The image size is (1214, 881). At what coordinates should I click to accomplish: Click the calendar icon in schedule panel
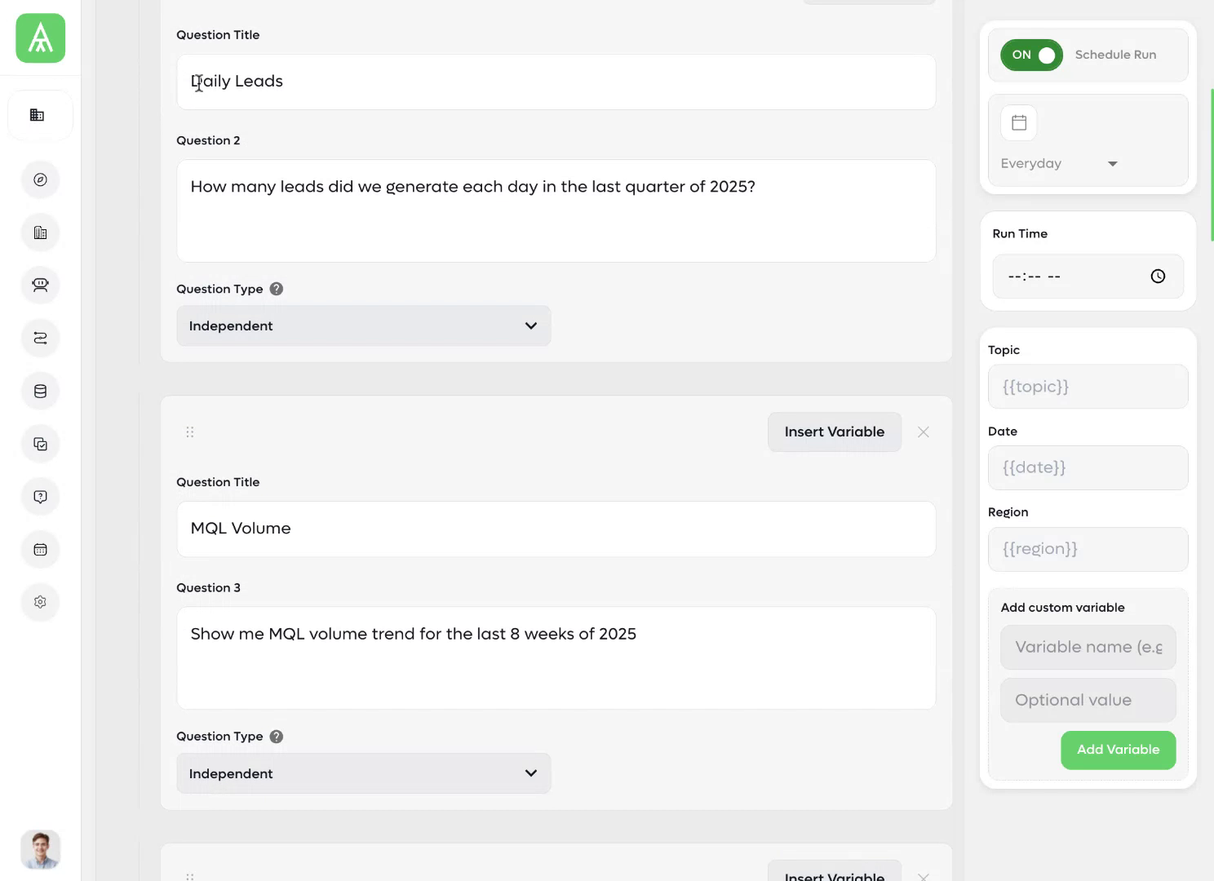point(1019,122)
